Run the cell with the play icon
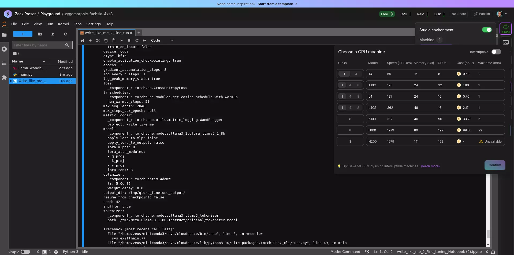The height and width of the screenshot is (255, 514). click(x=121, y=40)
